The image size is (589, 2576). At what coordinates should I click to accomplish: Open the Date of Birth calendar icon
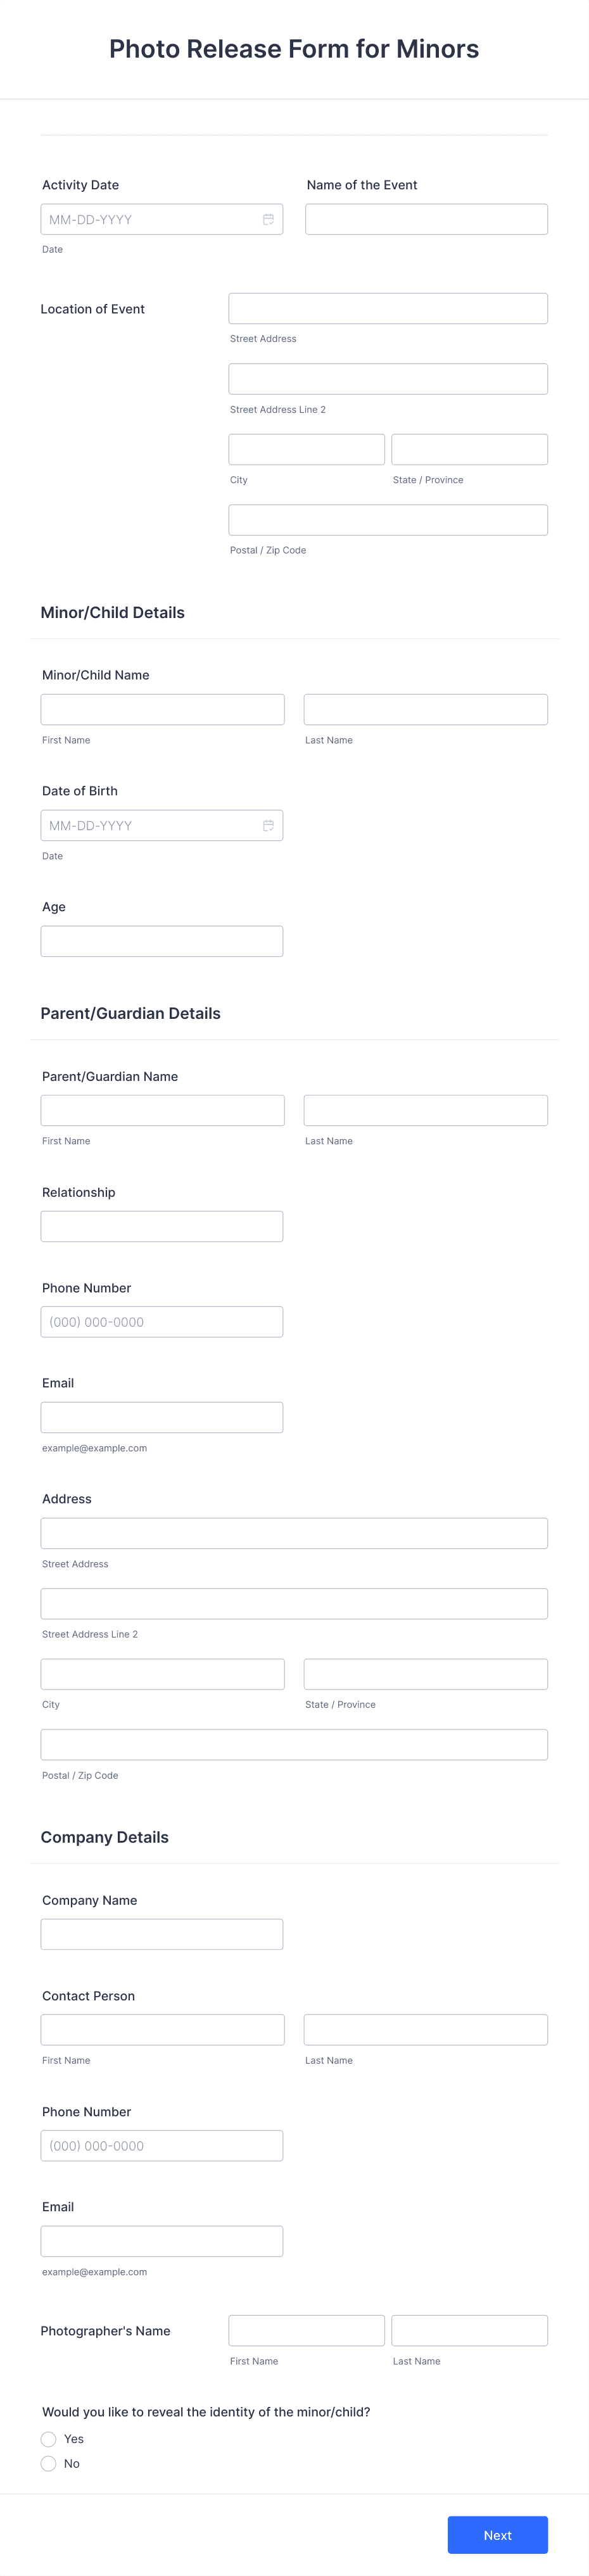click(x=268, y=825)
